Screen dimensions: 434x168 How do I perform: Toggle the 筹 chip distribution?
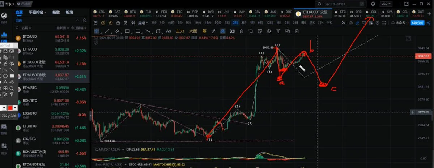204,31
